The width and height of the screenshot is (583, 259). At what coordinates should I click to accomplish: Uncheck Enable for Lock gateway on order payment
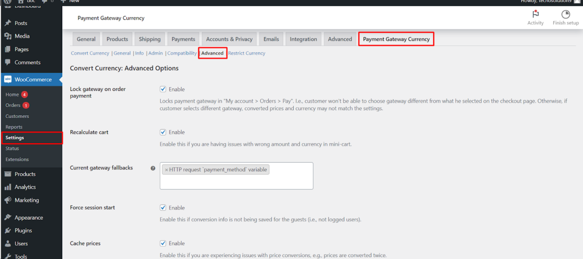[163, 89]
